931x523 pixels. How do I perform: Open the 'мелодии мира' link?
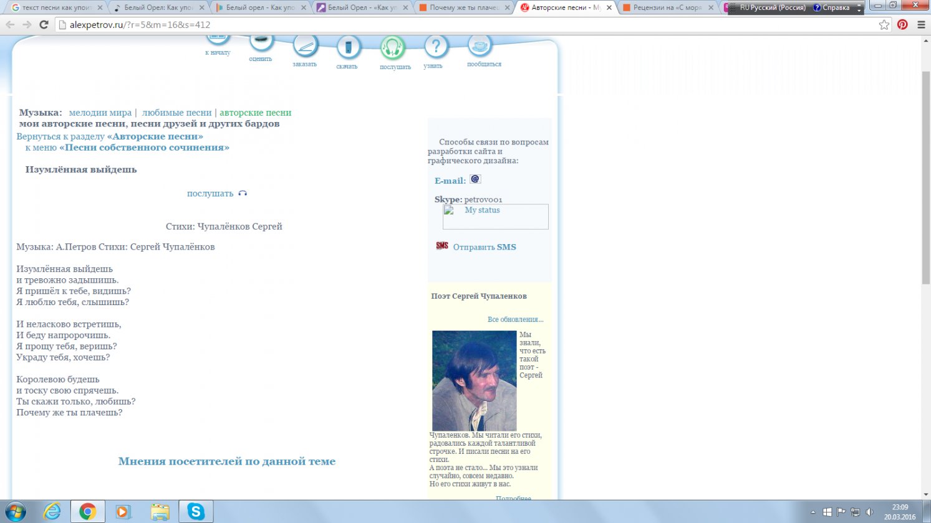click(100, 113)
